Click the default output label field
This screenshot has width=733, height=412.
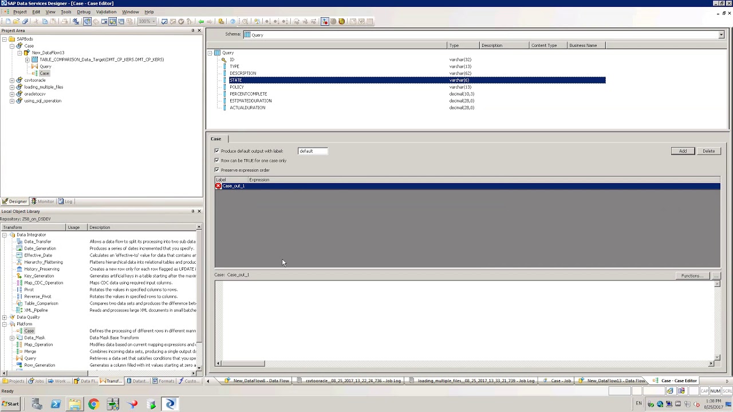tap(313, 151)
